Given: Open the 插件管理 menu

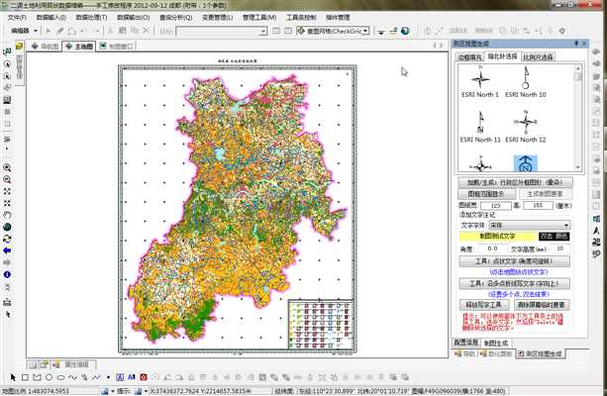Looking at the screenshot, I should coord(338,18).
